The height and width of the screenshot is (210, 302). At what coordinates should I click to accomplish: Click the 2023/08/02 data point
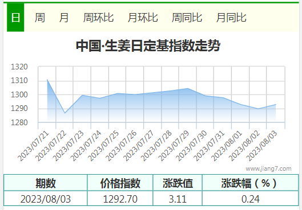[x=258, y=109]
